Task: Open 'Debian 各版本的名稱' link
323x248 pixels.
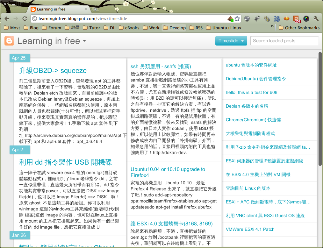Action: pos(247,106)
